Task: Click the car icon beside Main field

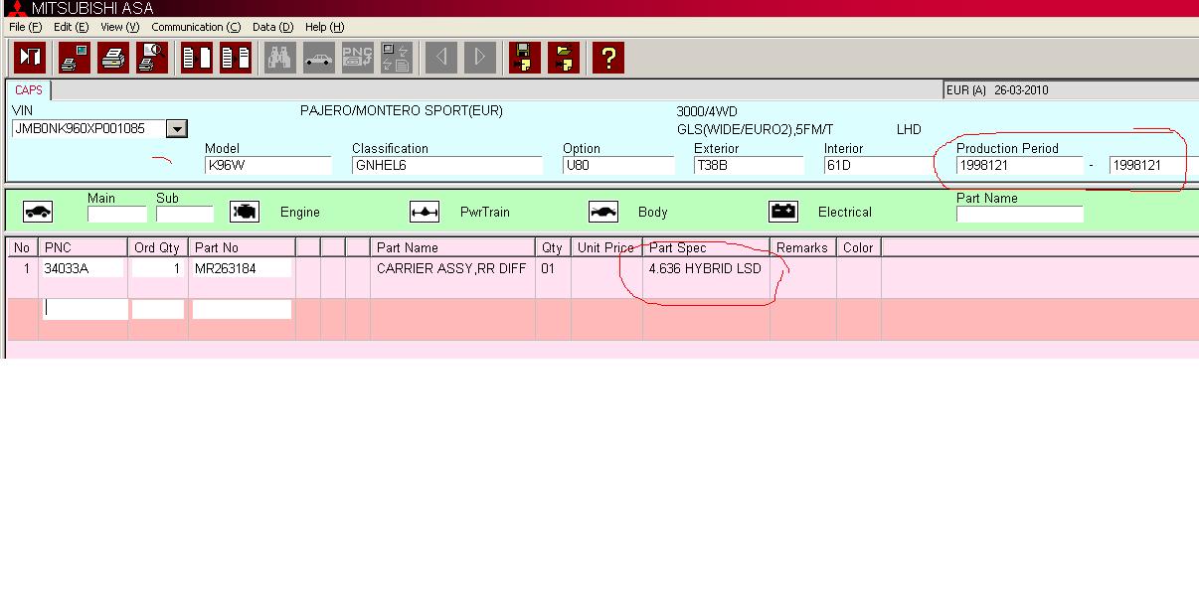Action: point(38,212)
